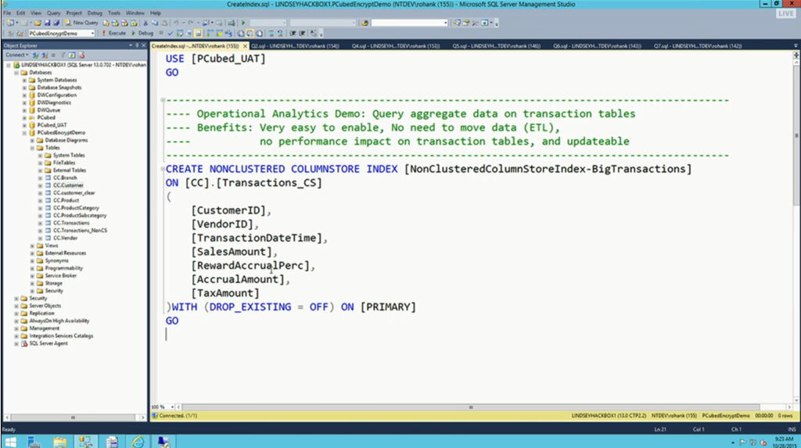This screenshot has width=801, height=448.
Task: Switch to the Q2.sql tab
Action: 295,46
